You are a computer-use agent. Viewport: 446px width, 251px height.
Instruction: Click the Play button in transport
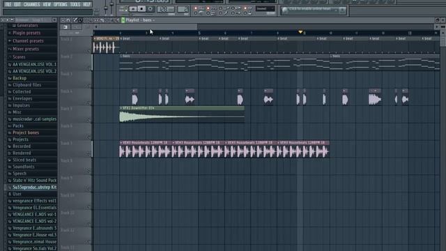tap(133, 9)
